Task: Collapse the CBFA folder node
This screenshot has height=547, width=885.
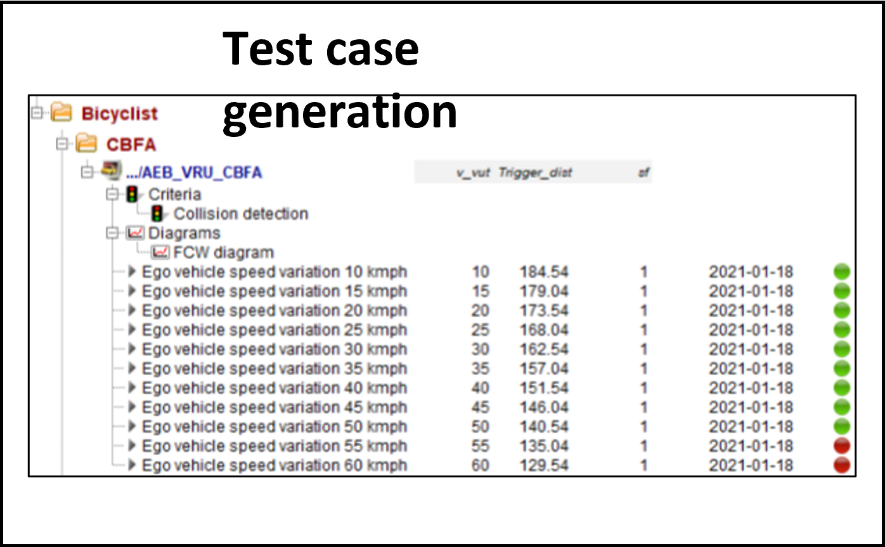Action: click(x=61, y=145)
